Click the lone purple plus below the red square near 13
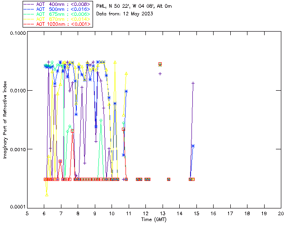Viewport: 289px width, 231px height. [x=160, y=74]
